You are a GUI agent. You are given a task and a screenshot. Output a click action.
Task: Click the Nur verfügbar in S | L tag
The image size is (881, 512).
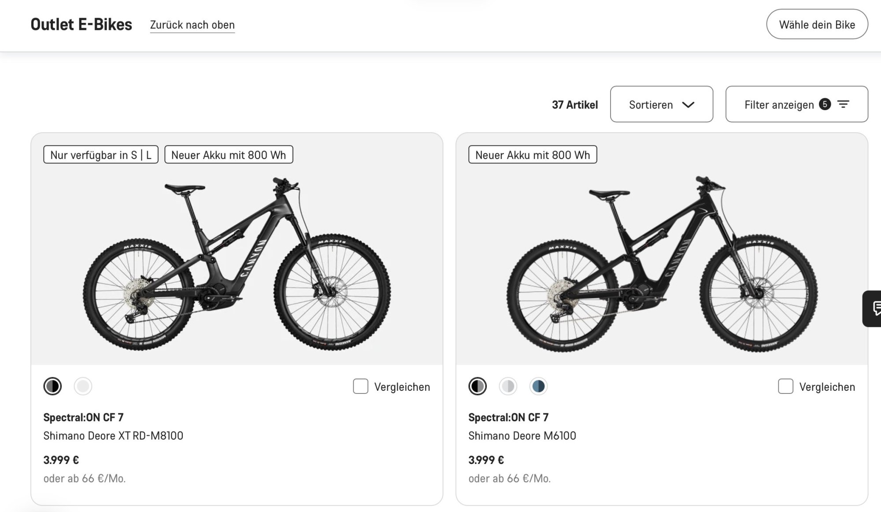[100, 155]
